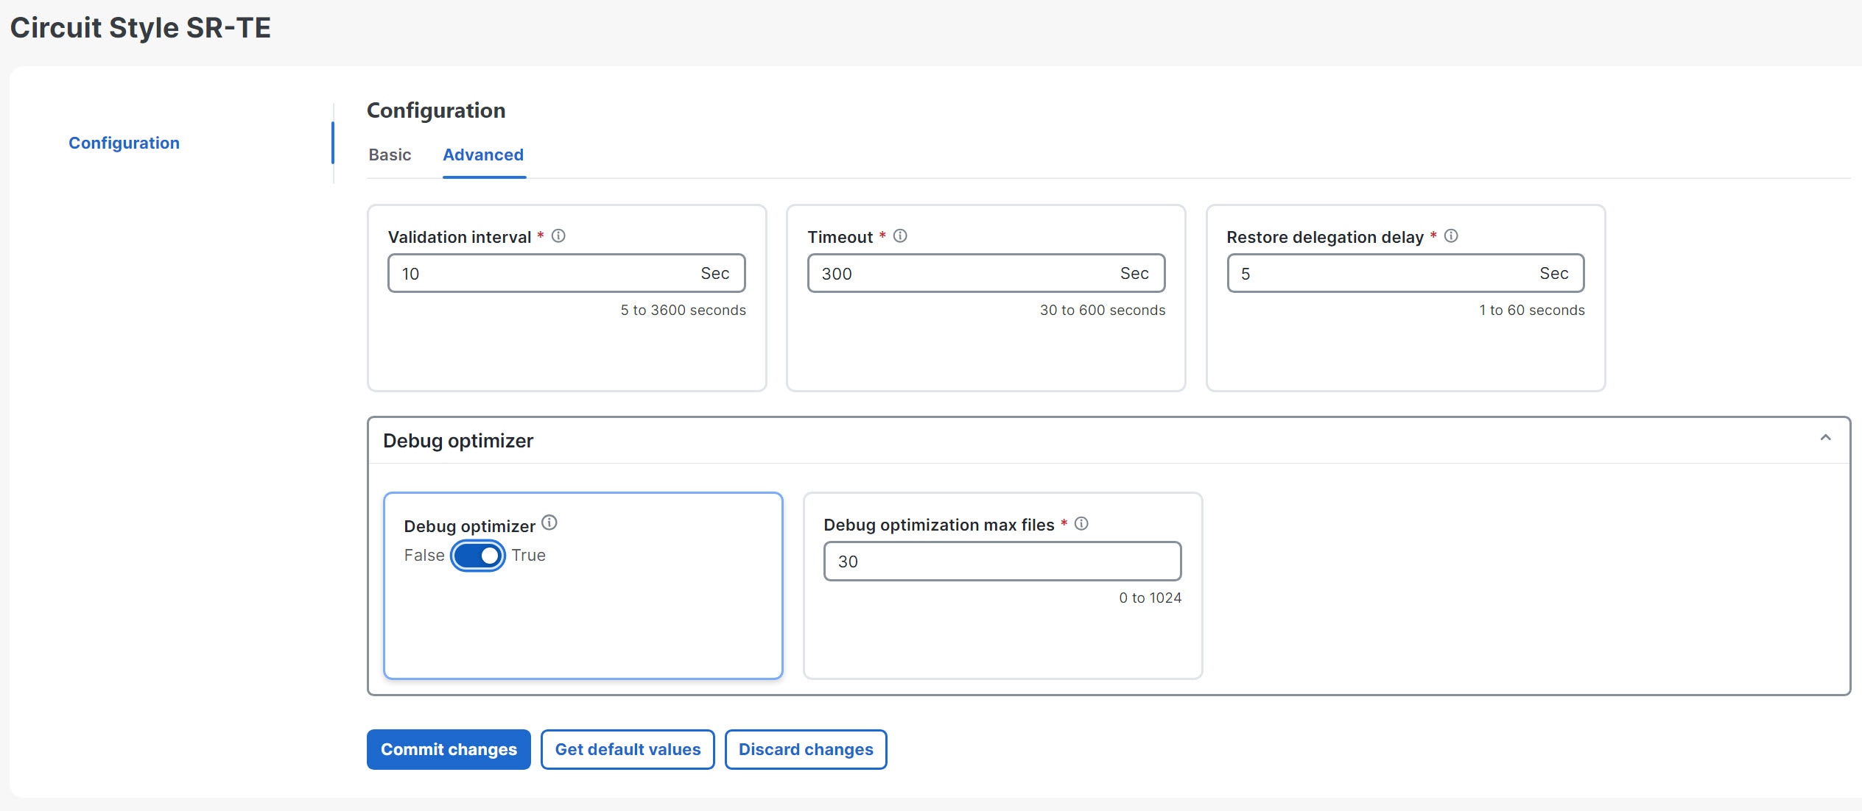
Task: Discard the pending changes
Action: click(x=805, y=749)
